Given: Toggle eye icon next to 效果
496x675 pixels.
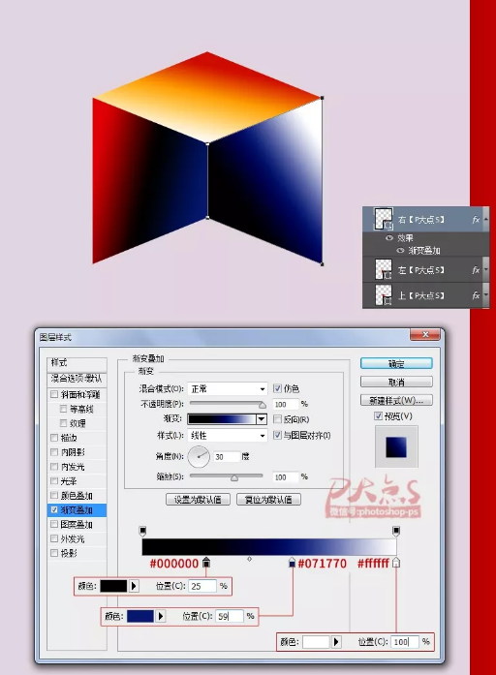Looking at the screenshot, I should (389, 237).
